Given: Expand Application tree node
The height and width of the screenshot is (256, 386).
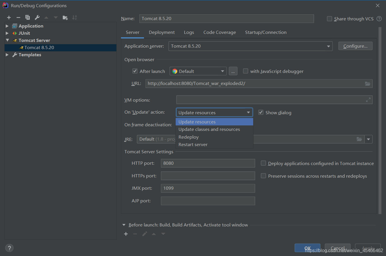Looking at the screenshot, I should (x=7, y=26).
